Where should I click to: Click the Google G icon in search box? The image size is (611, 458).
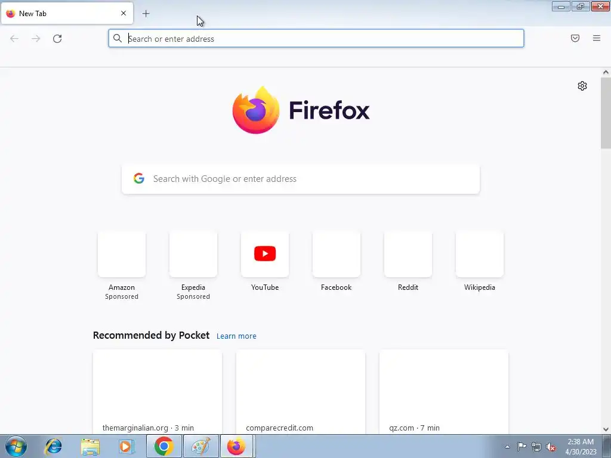tap(139, 178)
